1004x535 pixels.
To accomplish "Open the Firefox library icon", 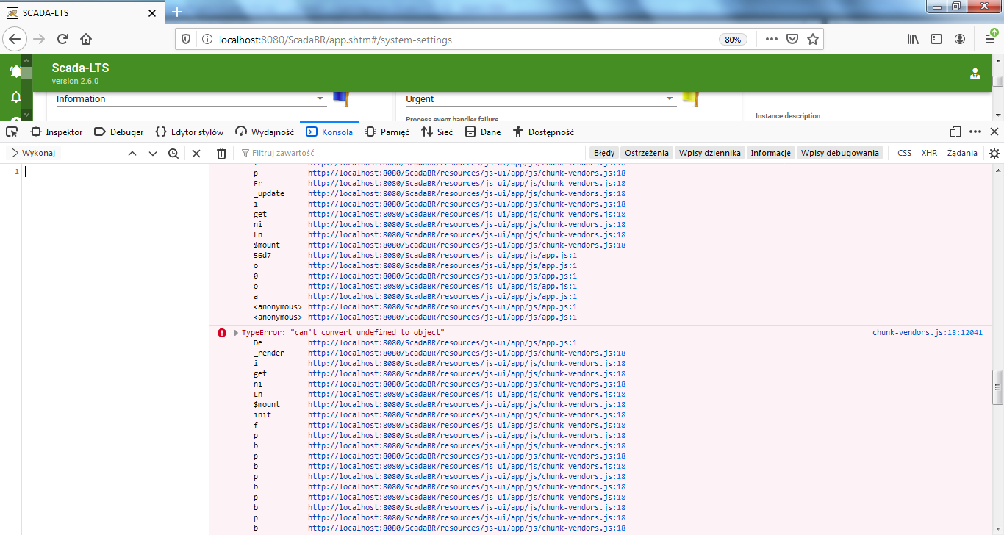I will pyautogui.click(x=911, y=40).
